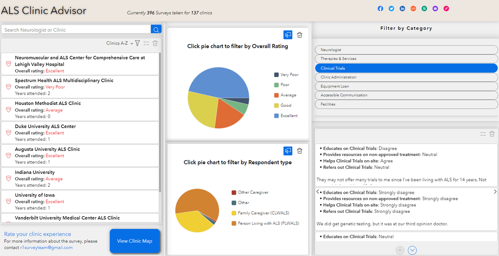This screenshot has width=499, height=256.
Task: Click ALS shield icon beside Spectrum Health
Action: click(8, 87)
